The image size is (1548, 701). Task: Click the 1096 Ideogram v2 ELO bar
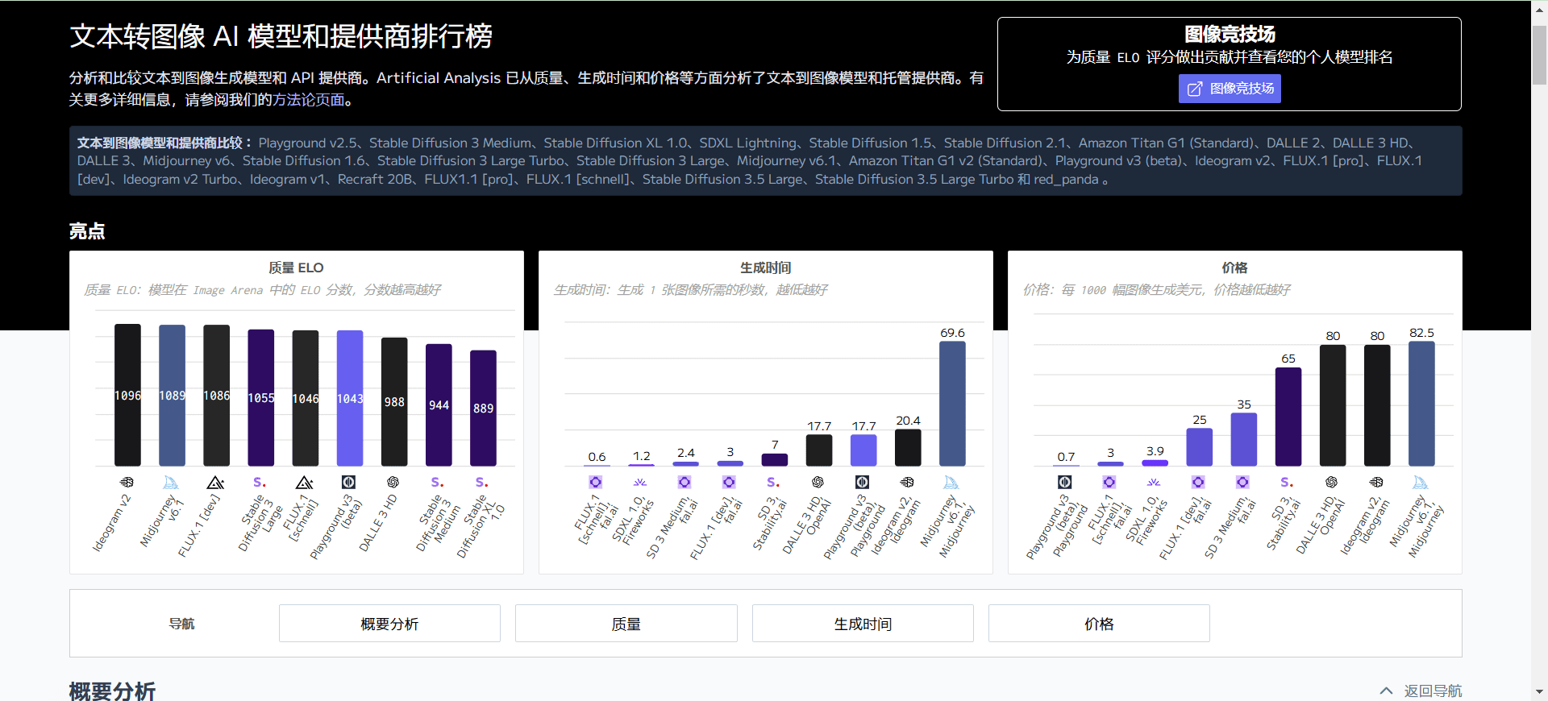coord(127,395)
